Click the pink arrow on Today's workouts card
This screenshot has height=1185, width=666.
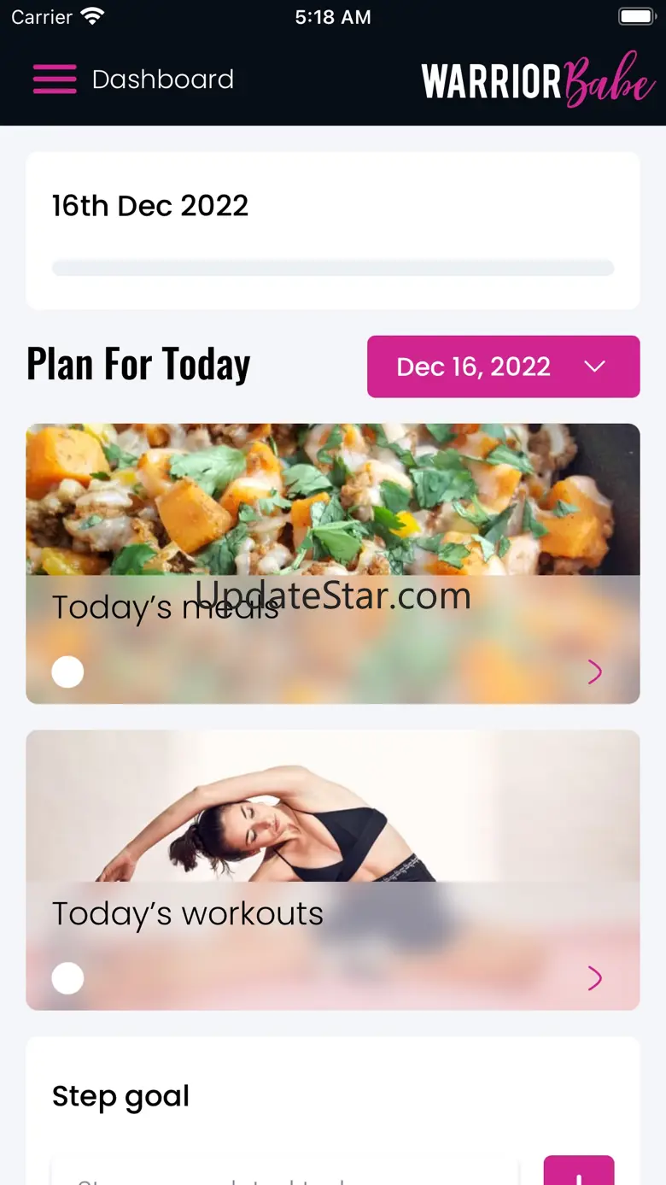click(x=595, y=978)
